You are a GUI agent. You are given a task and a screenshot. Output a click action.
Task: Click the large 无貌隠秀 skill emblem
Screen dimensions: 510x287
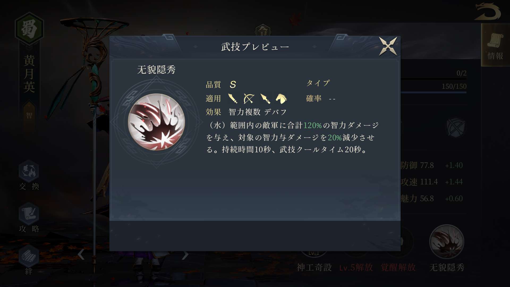coord(156,122)
